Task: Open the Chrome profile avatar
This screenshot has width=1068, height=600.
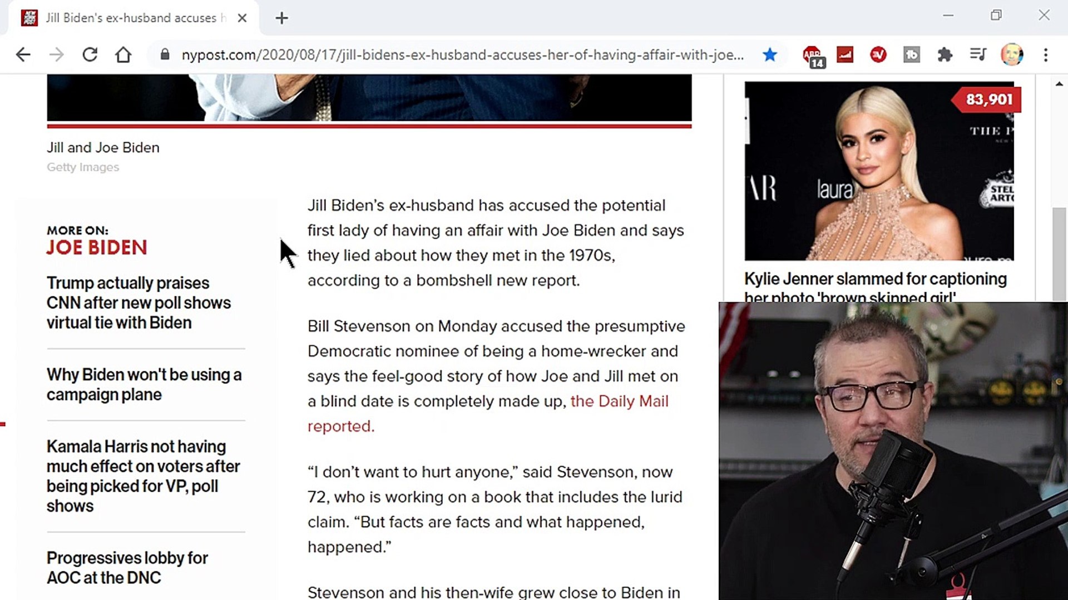Action: [x=1012, y=54]
